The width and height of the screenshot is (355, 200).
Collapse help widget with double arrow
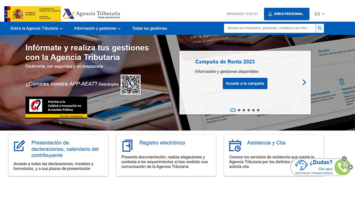(350, 167)
